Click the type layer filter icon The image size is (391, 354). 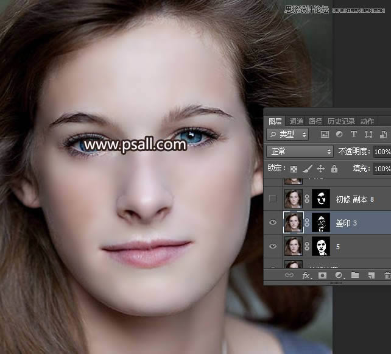click(354, 134)
